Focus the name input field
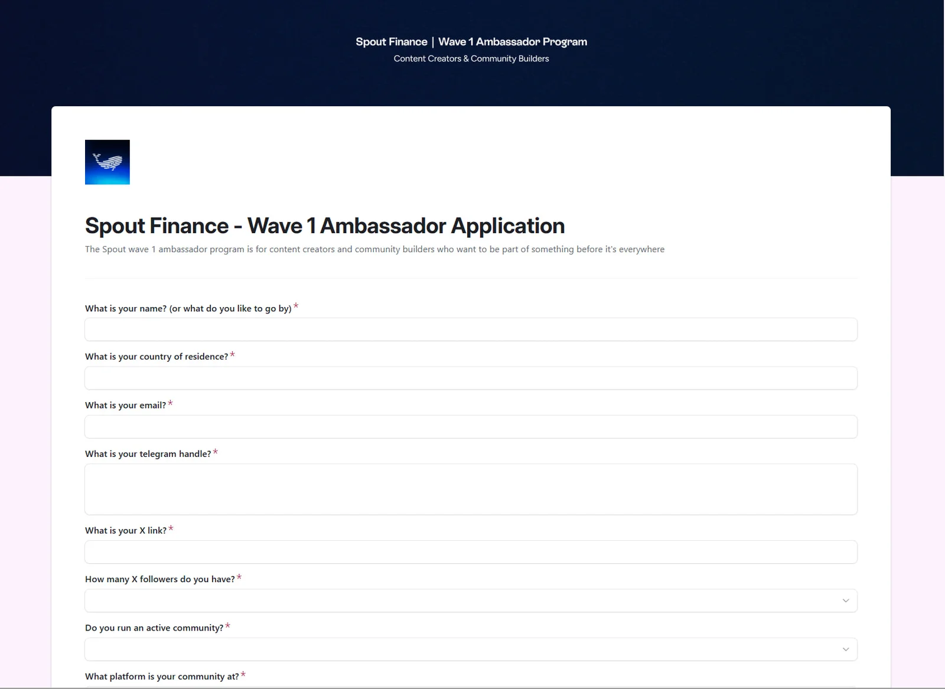The image size is (945, 689). pyautogui.click(x=471, y=329)
